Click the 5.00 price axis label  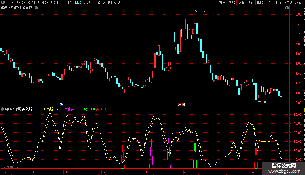click(298, 44)
